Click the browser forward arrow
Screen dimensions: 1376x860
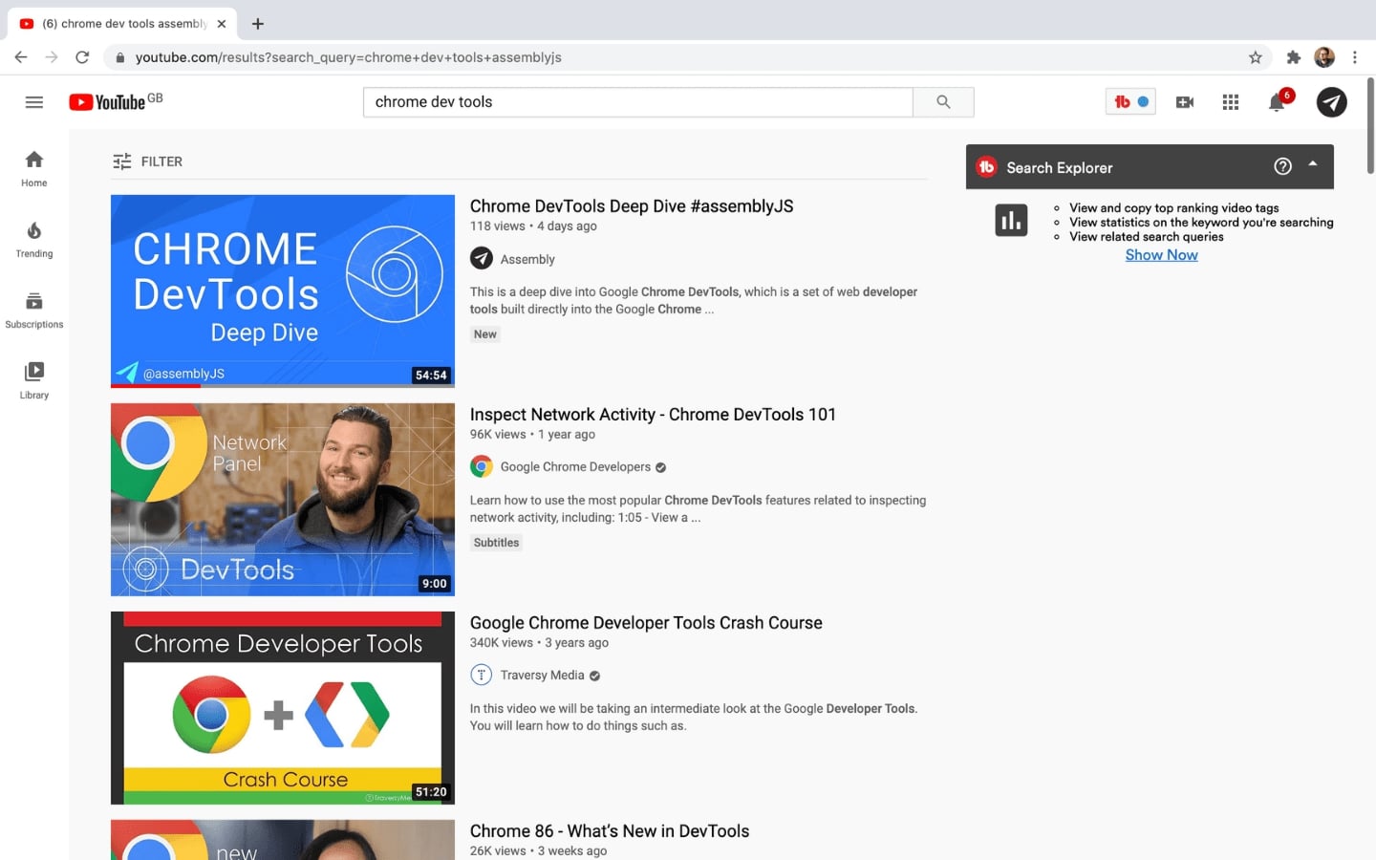point(52,57)
